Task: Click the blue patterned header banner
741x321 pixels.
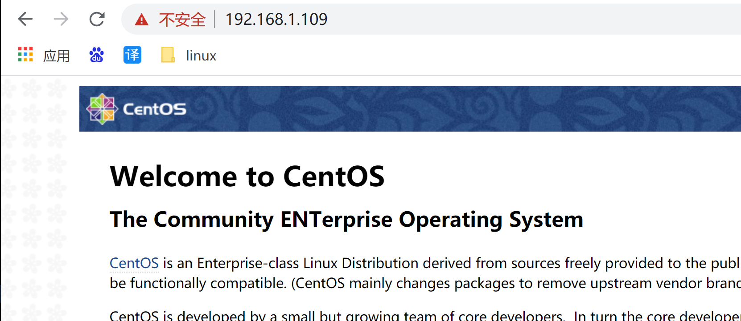Action: [x=410, y=109]
